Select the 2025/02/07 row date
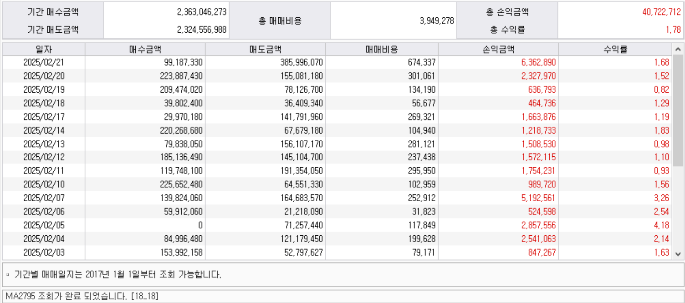685x303 pixels. (44, 198)
